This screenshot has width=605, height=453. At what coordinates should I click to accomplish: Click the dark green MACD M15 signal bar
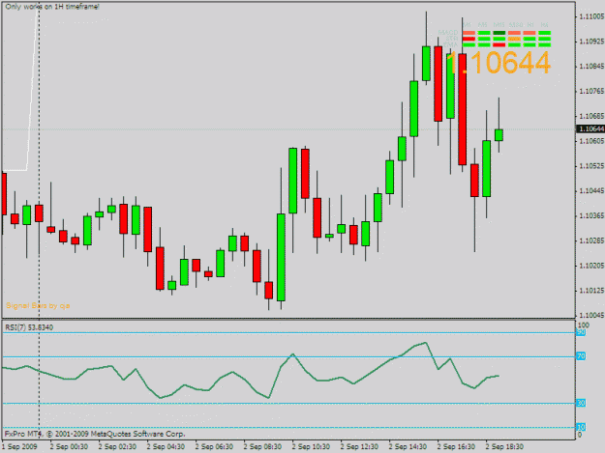click(499, 33)
